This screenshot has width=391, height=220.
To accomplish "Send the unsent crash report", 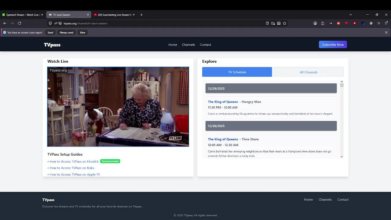I will [50, 32].
